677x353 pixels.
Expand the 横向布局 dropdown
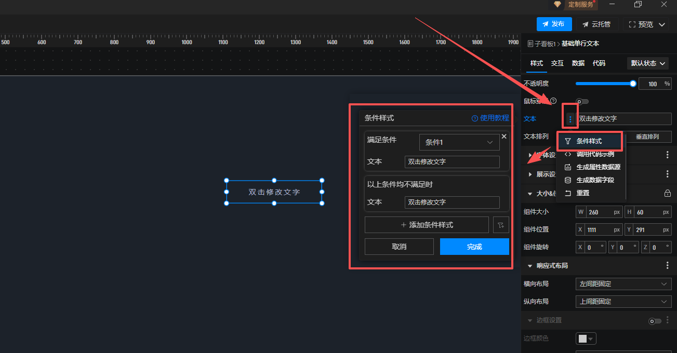(x=623, y=284)
